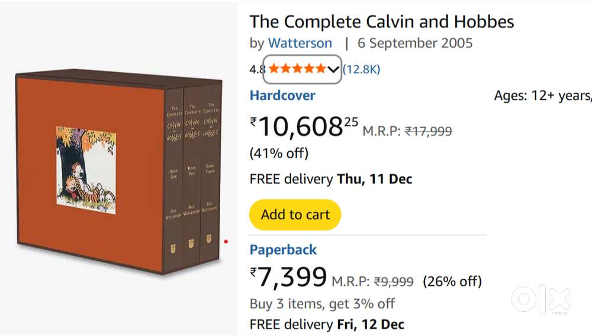592x336 pixels.
Task: Click the Add to cart button
Action: [295, 214]
